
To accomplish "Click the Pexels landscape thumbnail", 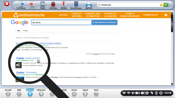I will pos(20,79).
